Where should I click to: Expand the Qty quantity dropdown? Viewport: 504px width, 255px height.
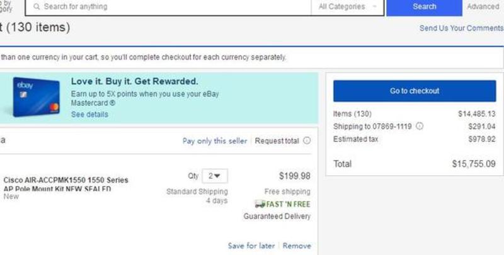pos(217,176)
